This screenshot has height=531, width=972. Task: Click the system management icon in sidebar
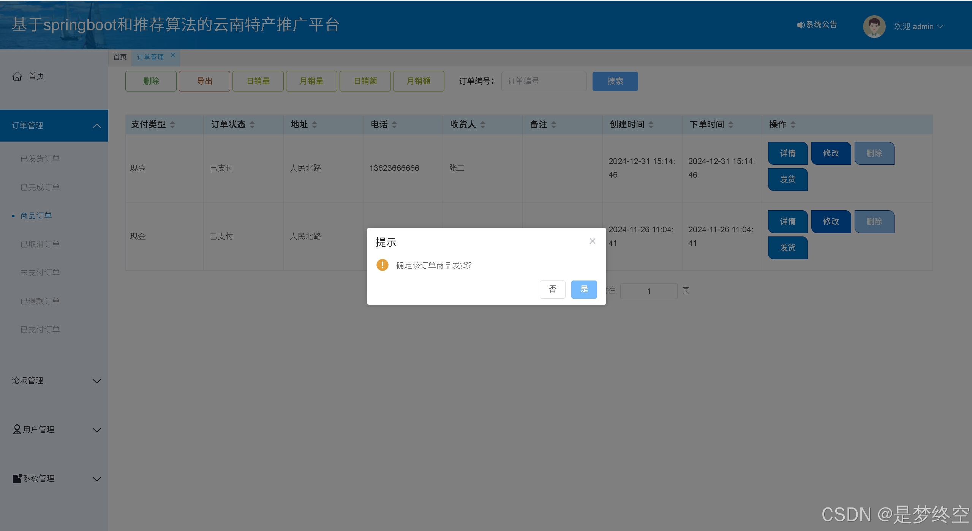click(17, 478)
